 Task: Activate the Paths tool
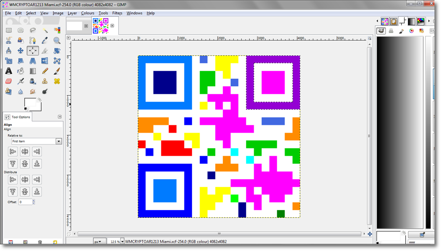click(x=33, y=40)
